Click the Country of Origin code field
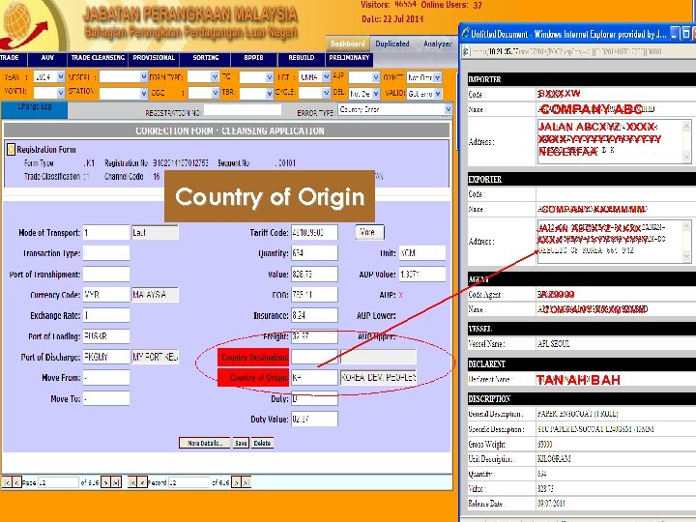The width and height of the screenshot is (696, 522). tap(314, 378)
